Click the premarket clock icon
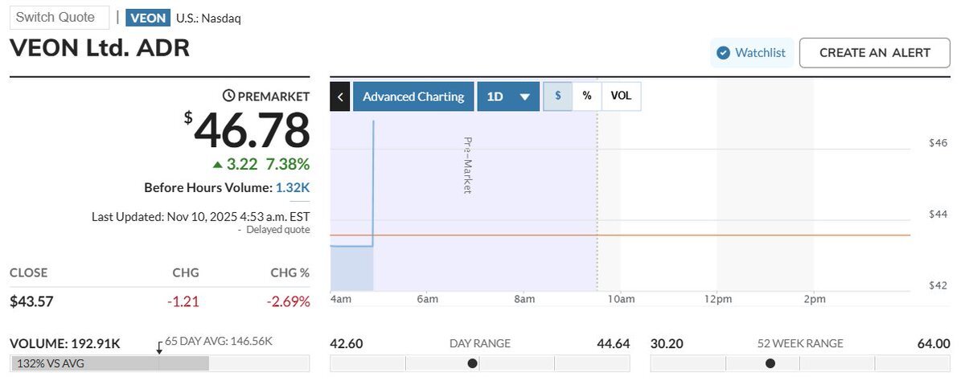 coord(228,96)
